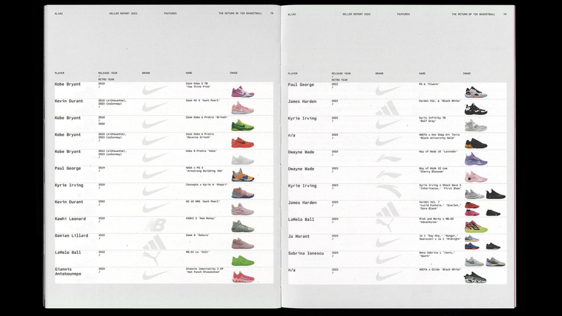562x316 pixels.
Task: Click the Nike swoosh in Sabrina Ionescu row
Action: click(x=388, y=259)
